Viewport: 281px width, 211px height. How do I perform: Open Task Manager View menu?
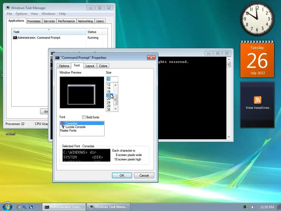click(34, 14)
